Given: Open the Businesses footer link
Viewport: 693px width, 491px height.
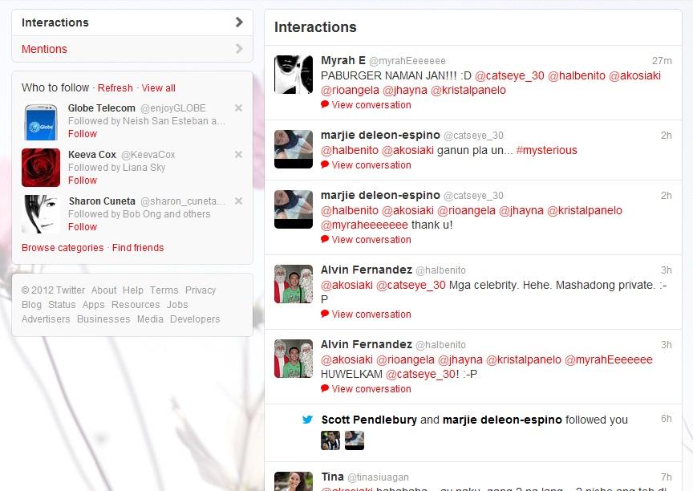Looking at the screenshot, I should [103, 319].
